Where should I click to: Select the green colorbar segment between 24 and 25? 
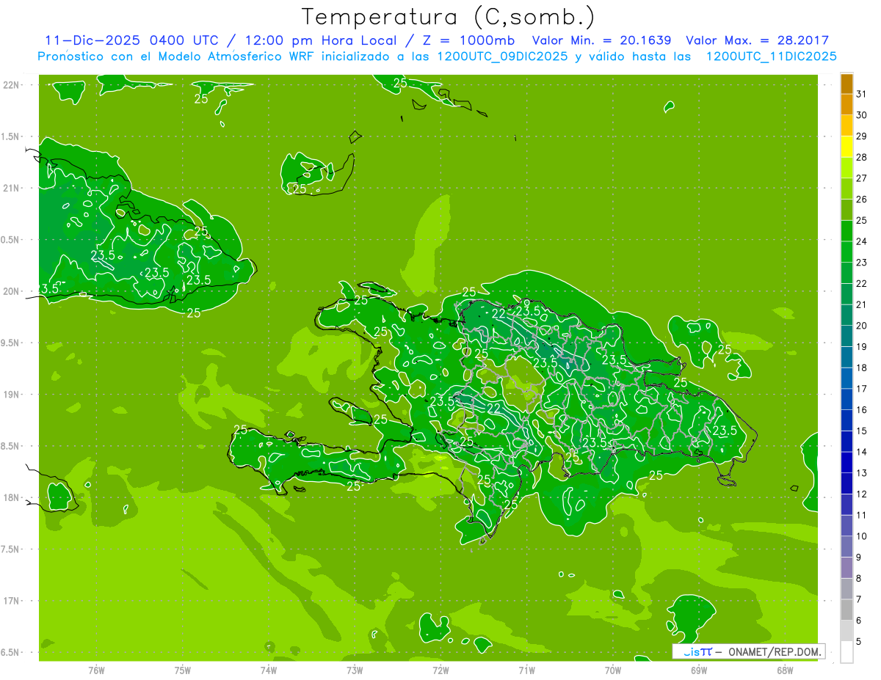point(846,230)
